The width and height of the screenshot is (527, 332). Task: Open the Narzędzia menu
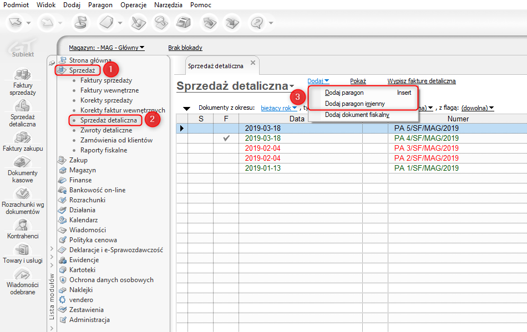[168, 4]
